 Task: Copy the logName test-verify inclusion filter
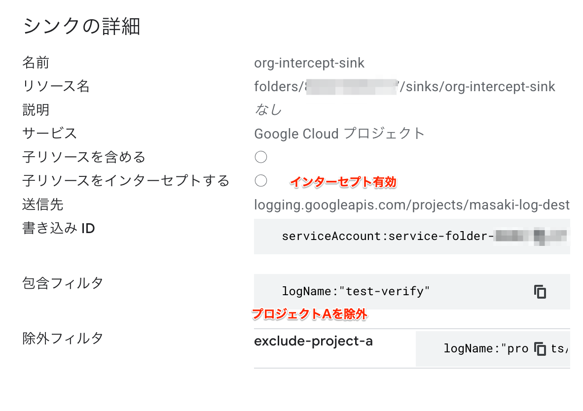pos(540,292)
